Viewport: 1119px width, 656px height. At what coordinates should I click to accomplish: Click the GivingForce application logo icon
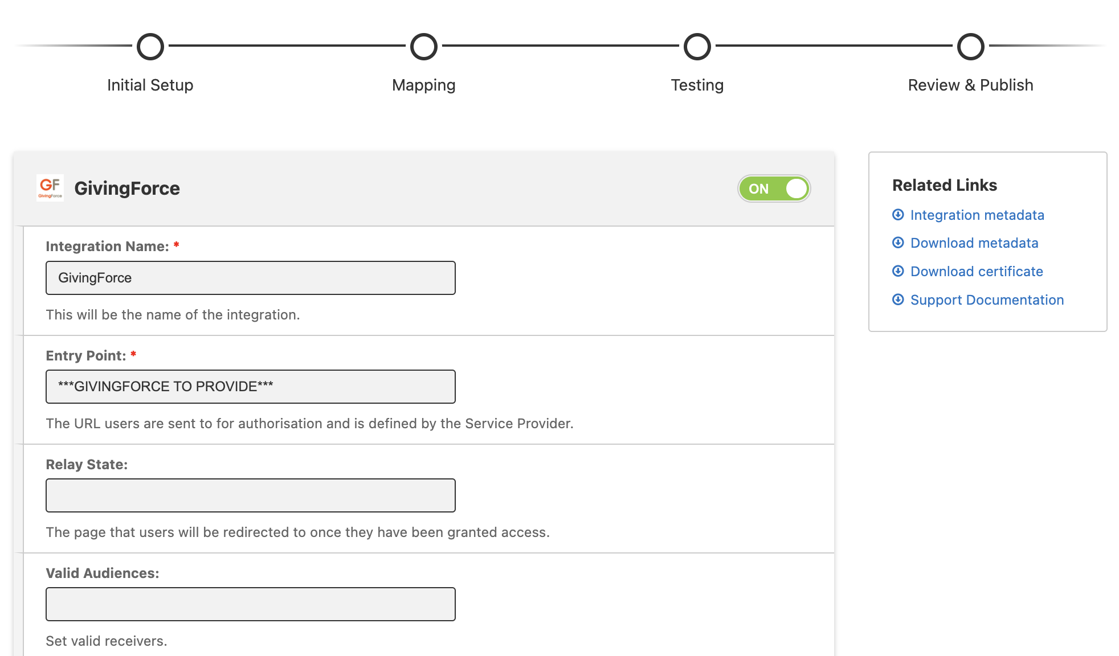(50, 188)
